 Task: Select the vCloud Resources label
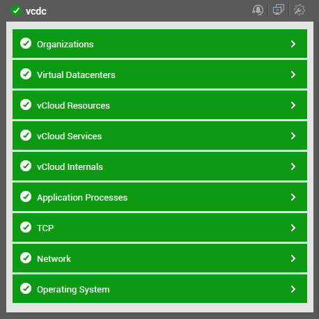point(73,106)
